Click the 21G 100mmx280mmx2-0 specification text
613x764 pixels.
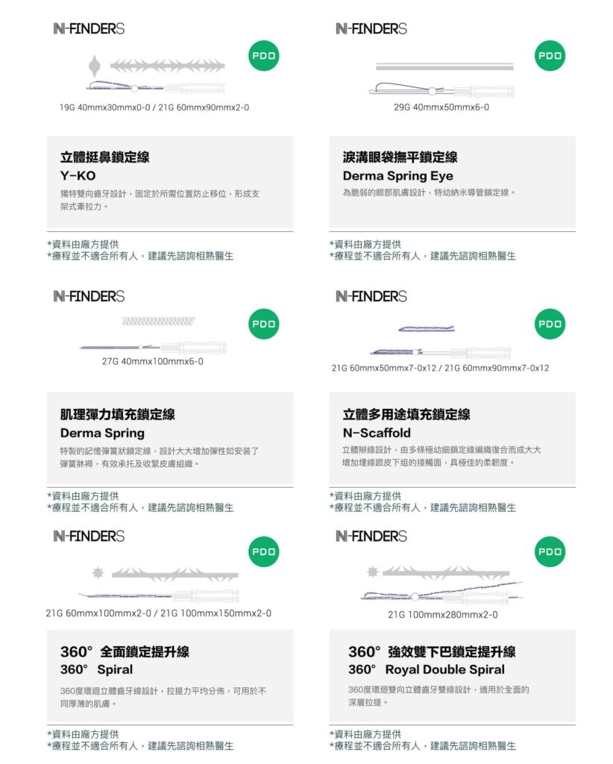pyautogui.click(x=442, y=615)
